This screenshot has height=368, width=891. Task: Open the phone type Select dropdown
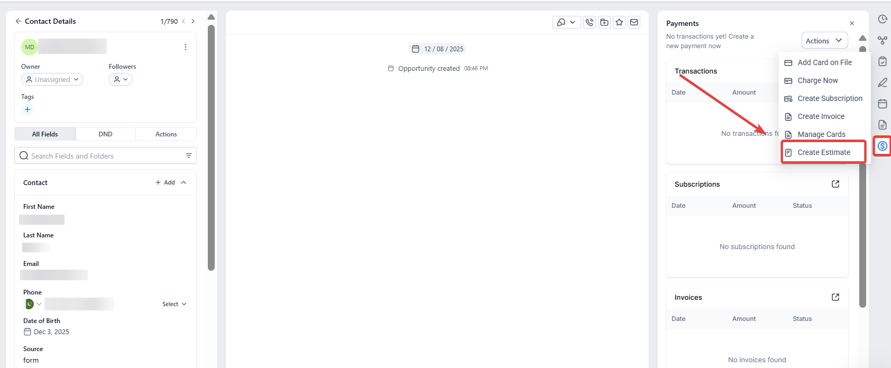pyautogui.click(x=174, y=304)
